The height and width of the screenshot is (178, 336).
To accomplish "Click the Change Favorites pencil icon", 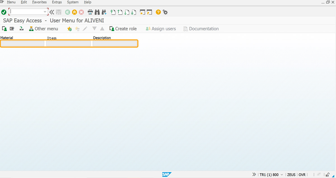I will pyautogui.click(x=85, y=29).
